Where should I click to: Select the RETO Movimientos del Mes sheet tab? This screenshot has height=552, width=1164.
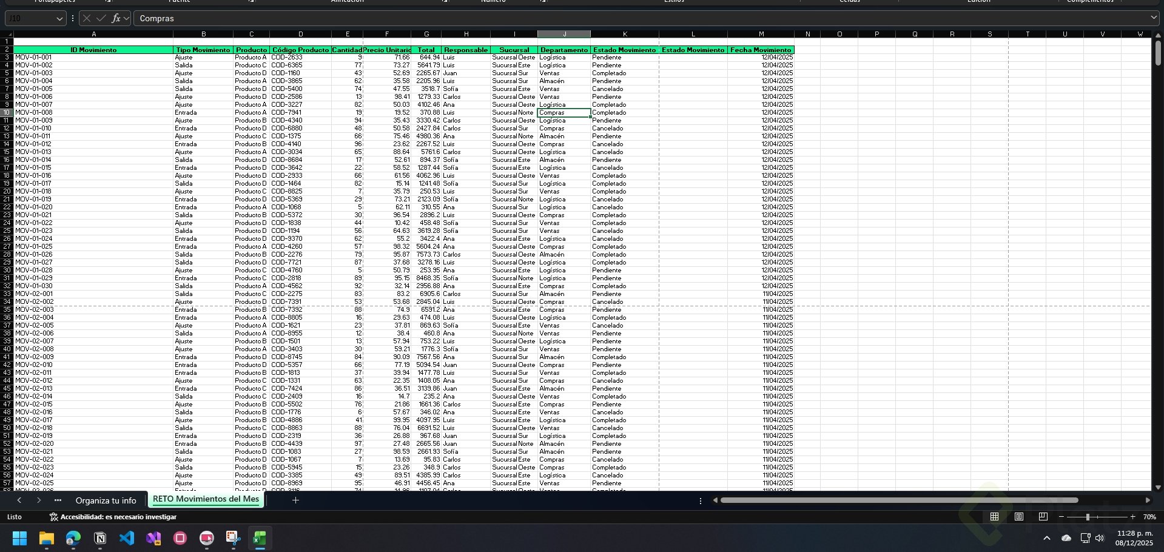tap(206, 499)
